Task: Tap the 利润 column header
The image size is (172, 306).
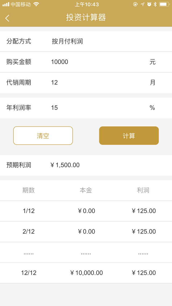Action: click(143, 190)
